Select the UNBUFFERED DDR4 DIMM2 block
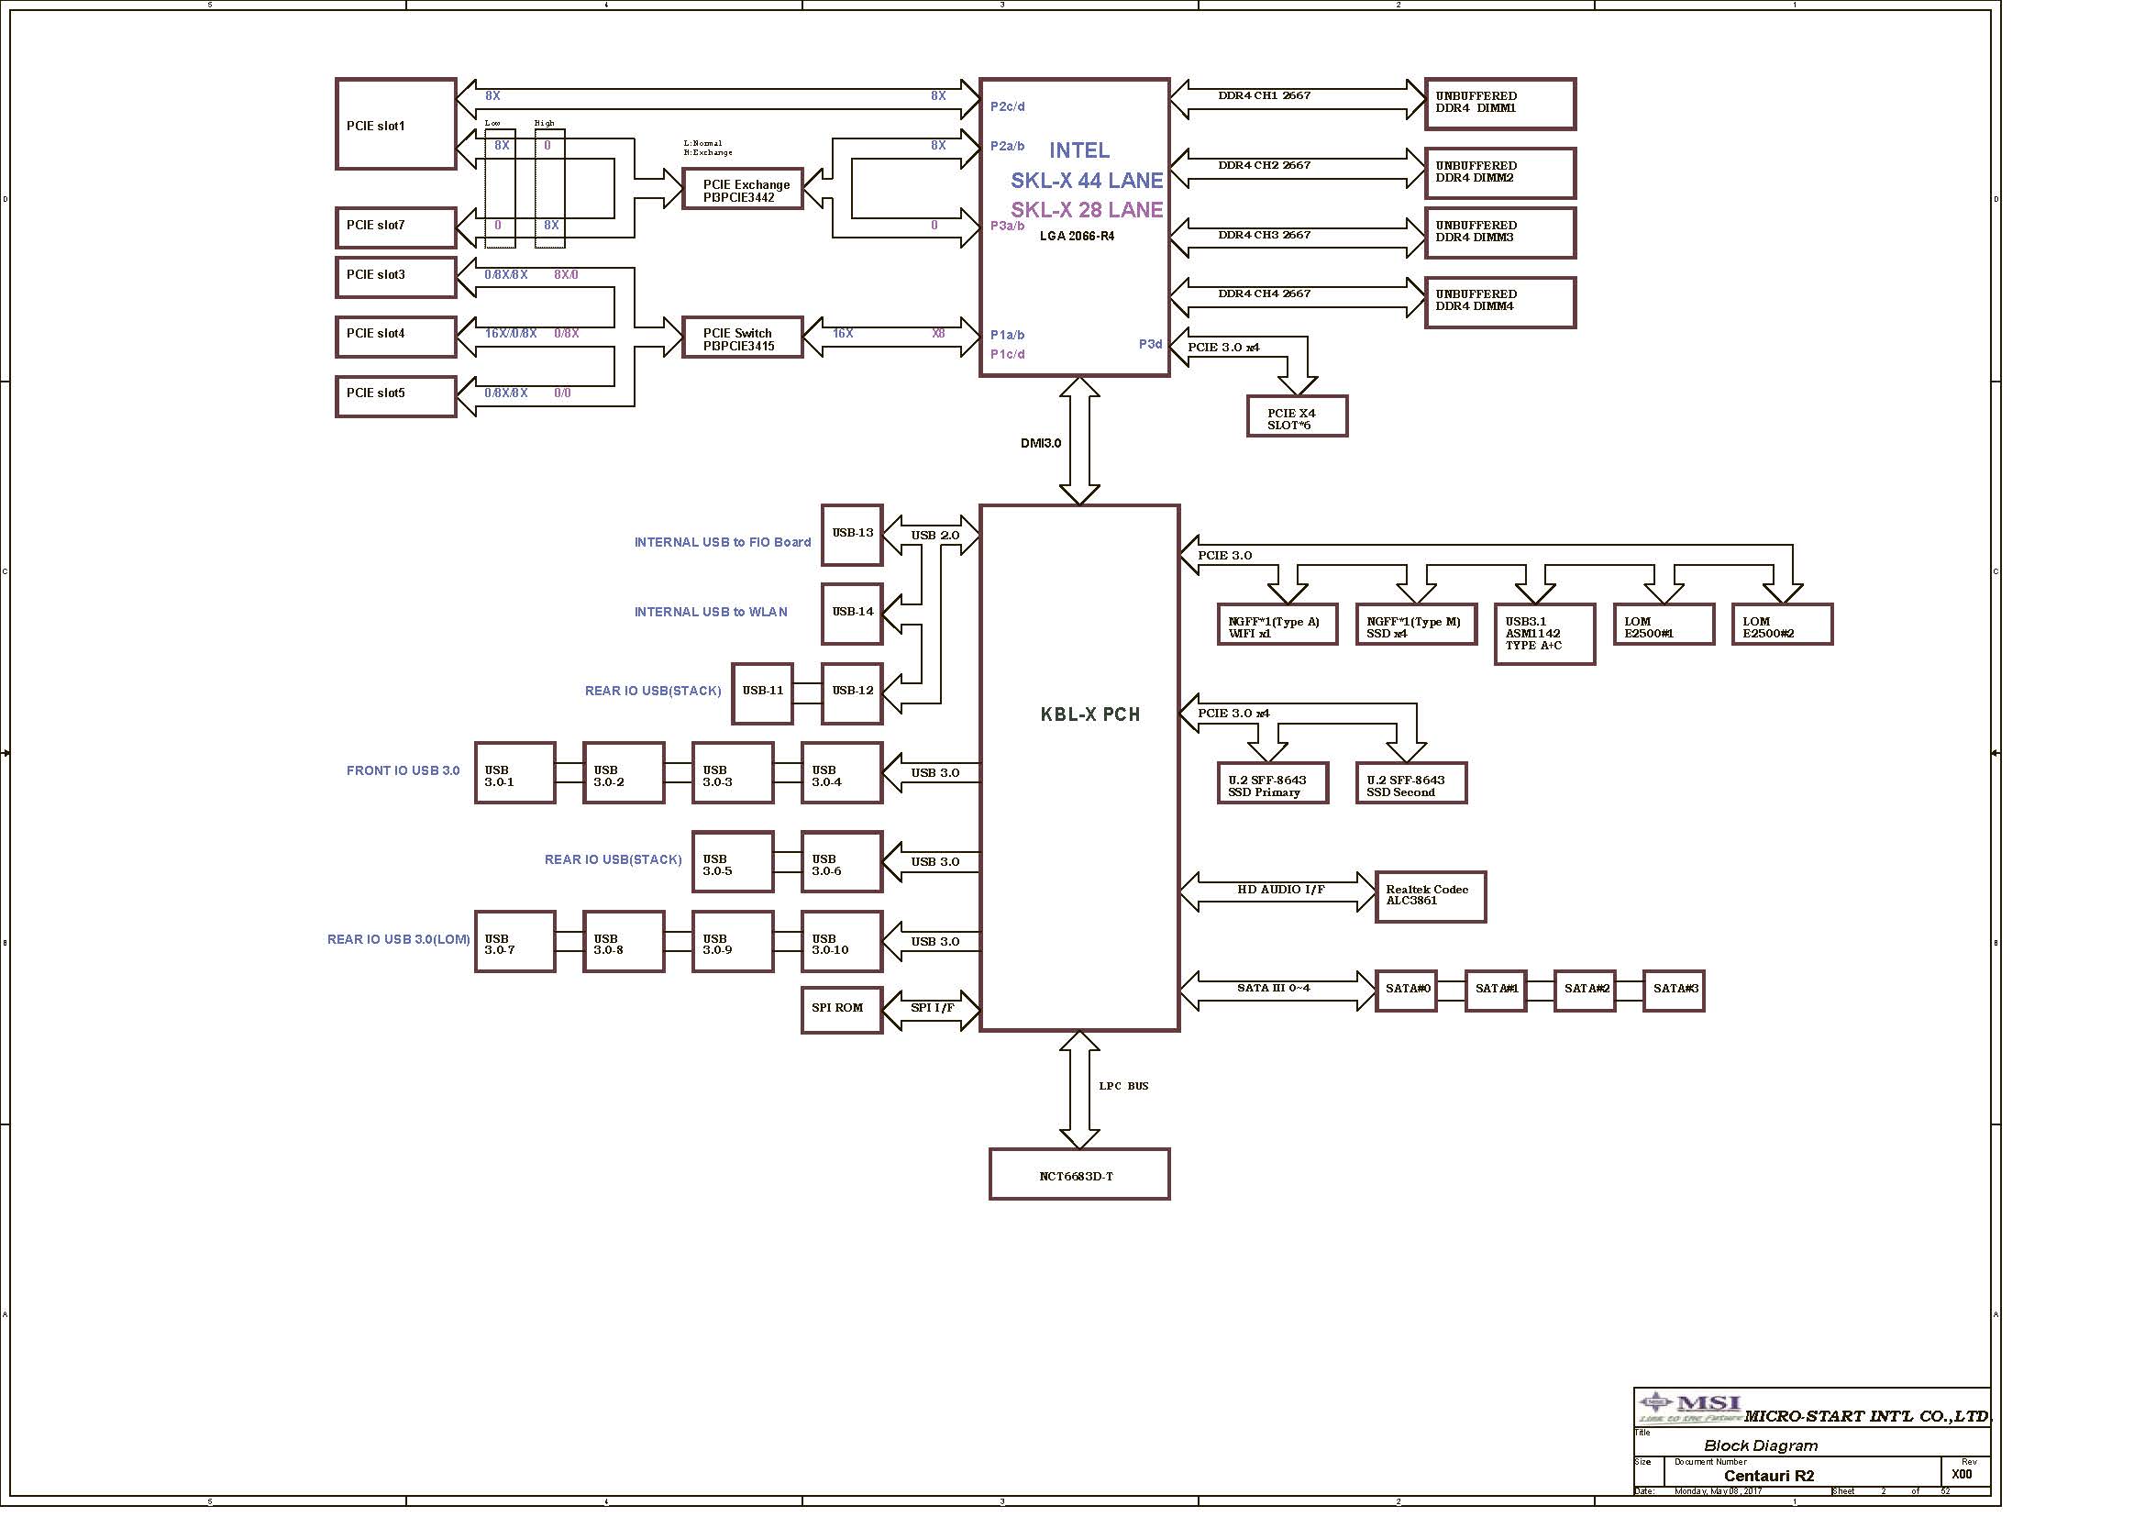The height and width of the screenshot is (1517, 2145). tap(1500, 172)
